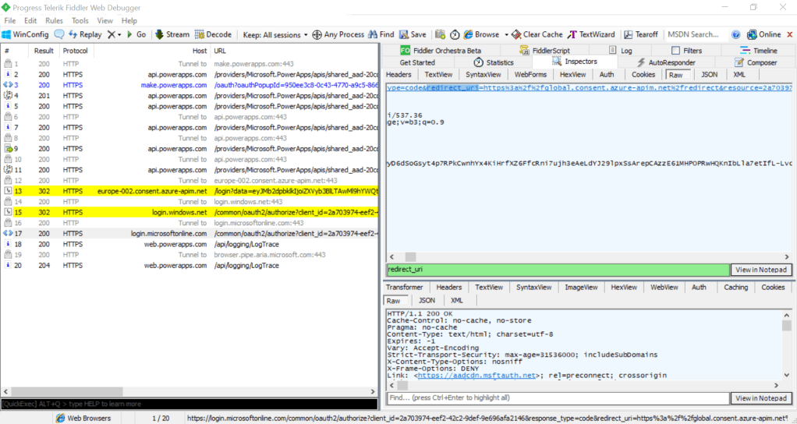Click the Tearoff toolbar icon

[x=640, y=34]
